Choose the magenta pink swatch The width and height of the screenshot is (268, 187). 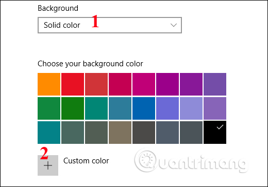coord(144,84)
